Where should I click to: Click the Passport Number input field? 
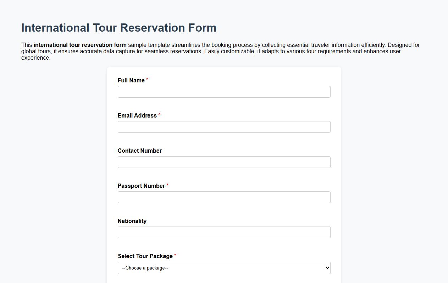(224, 197)
